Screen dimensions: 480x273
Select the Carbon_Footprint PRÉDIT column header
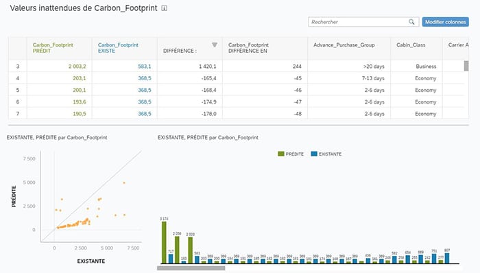[60, 48]
